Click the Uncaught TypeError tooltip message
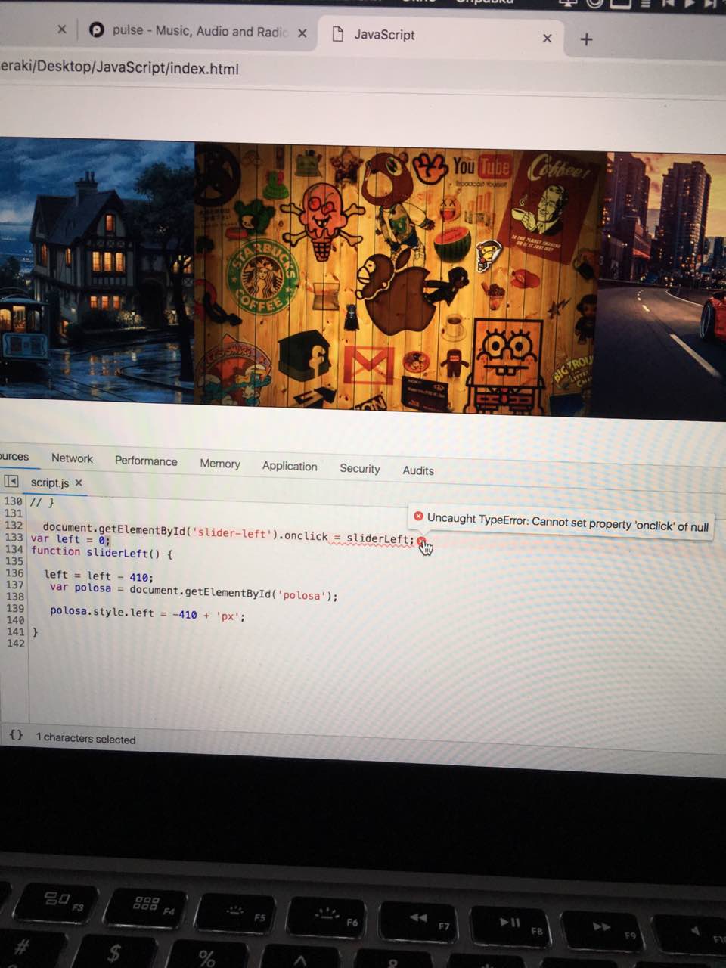The height and width of the screenshot is (968, 726). coord(567,522)
